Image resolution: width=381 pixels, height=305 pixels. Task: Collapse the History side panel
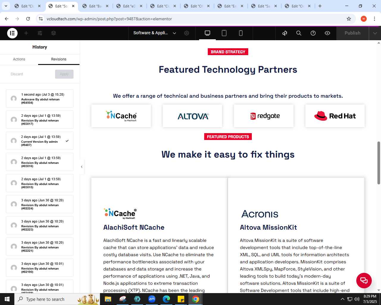pyautogui.click(x=82, y=167)
